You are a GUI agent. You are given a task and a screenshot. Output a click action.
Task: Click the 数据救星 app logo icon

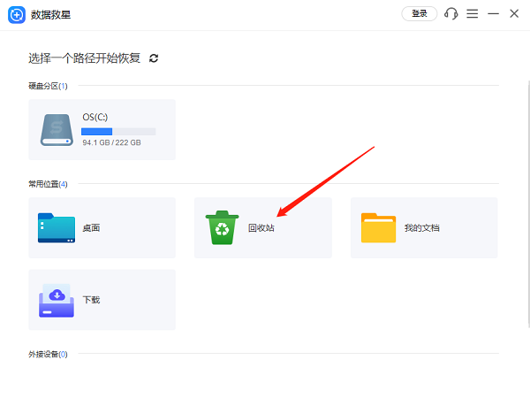[x=15, y=14]
